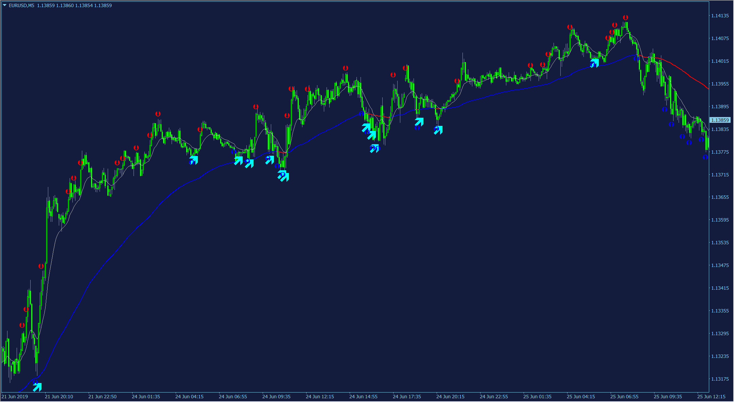Click price axis label 1.13655
Image resolution: width=734 pixels, height=402 pixels.
pos(720,197)
